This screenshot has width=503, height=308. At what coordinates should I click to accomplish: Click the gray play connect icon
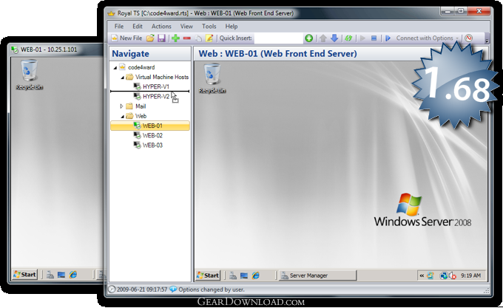[x=362, y=38]
